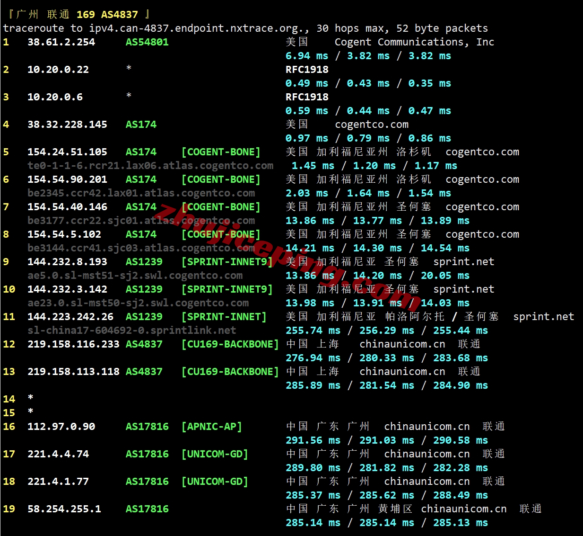Image resolution: width=583 pixels, height=536 pixels.
Task: Select the '帕洛阿尔托' location text
Action: click(x=415, y=317)
